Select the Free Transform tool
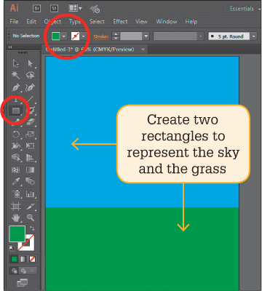 pos(30,145)
